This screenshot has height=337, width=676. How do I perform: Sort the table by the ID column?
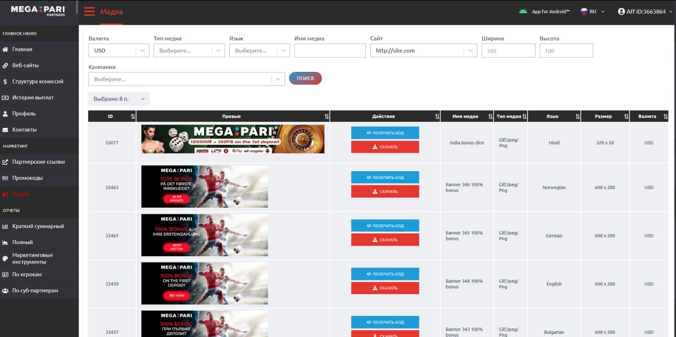pyautogui.click(x=133, y=117)
